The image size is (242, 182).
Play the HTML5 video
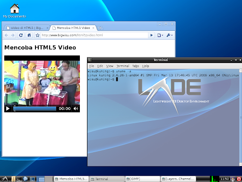[8, 109]
